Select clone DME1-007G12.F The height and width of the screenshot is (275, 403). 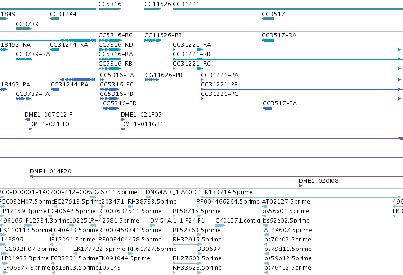coord(48,115)
